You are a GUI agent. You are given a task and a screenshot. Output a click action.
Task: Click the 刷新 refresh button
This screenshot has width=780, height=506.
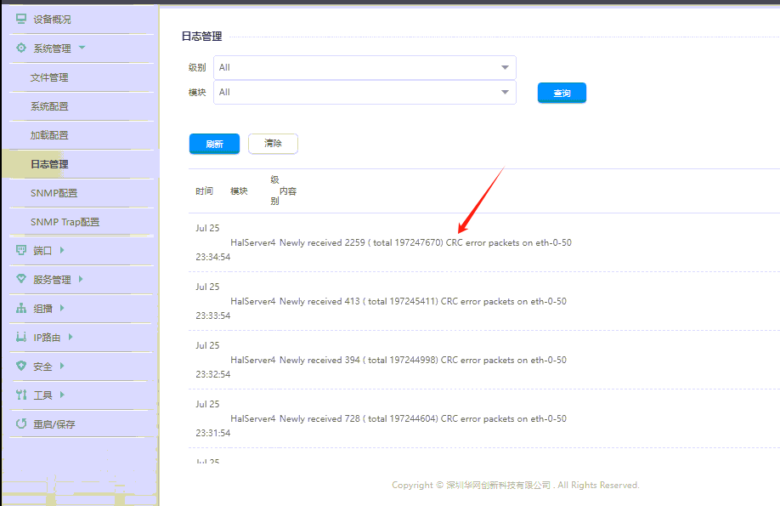tap(214, 145)
